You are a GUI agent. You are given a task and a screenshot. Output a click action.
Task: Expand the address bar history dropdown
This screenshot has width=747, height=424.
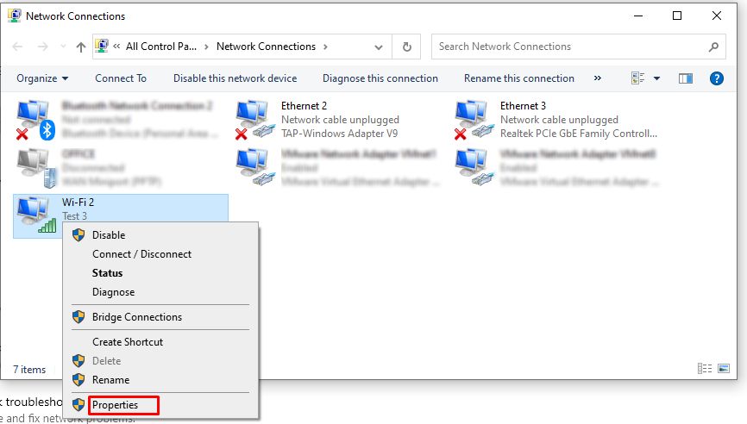pos(380,47)
